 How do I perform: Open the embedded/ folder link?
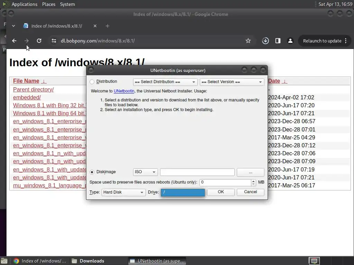(27, 97)
